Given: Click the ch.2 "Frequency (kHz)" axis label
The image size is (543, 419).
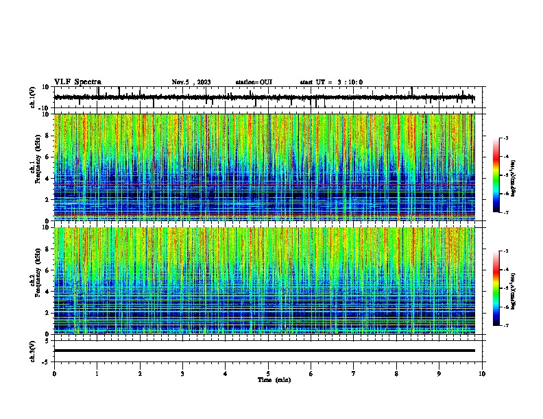Looking at the screenshot, I should pyautogui.click(x=38, y=272).
